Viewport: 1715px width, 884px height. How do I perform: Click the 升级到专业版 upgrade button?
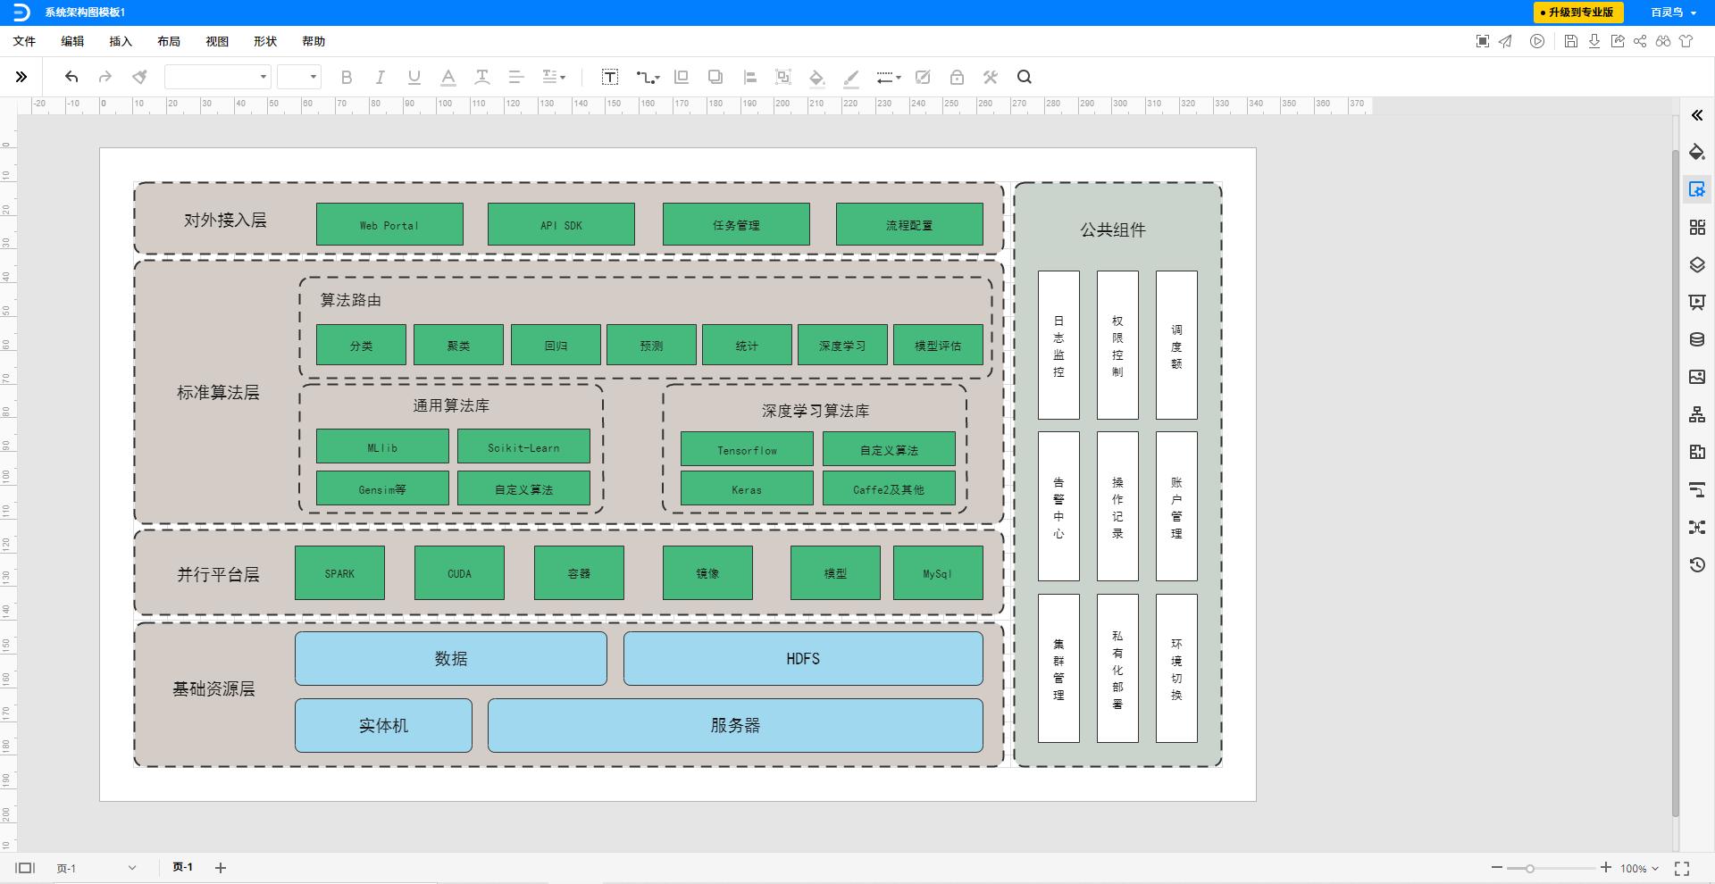[x=1577, y=13]
